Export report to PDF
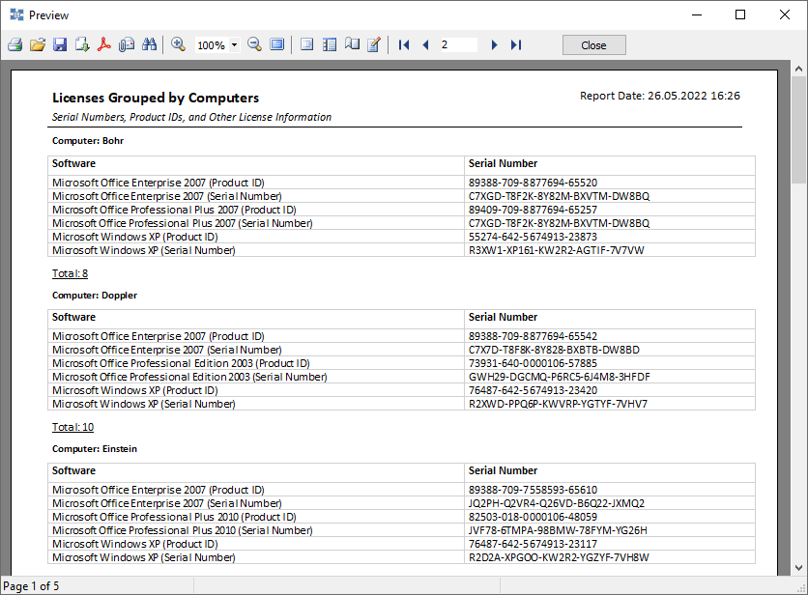 [x=104, y=44]
